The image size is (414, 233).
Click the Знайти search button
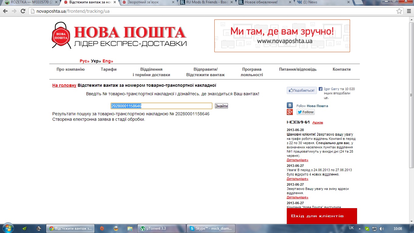[x=221, y=106]
